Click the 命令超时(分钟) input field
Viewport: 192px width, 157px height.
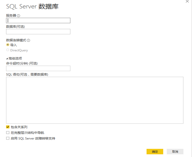coord(38,68)
